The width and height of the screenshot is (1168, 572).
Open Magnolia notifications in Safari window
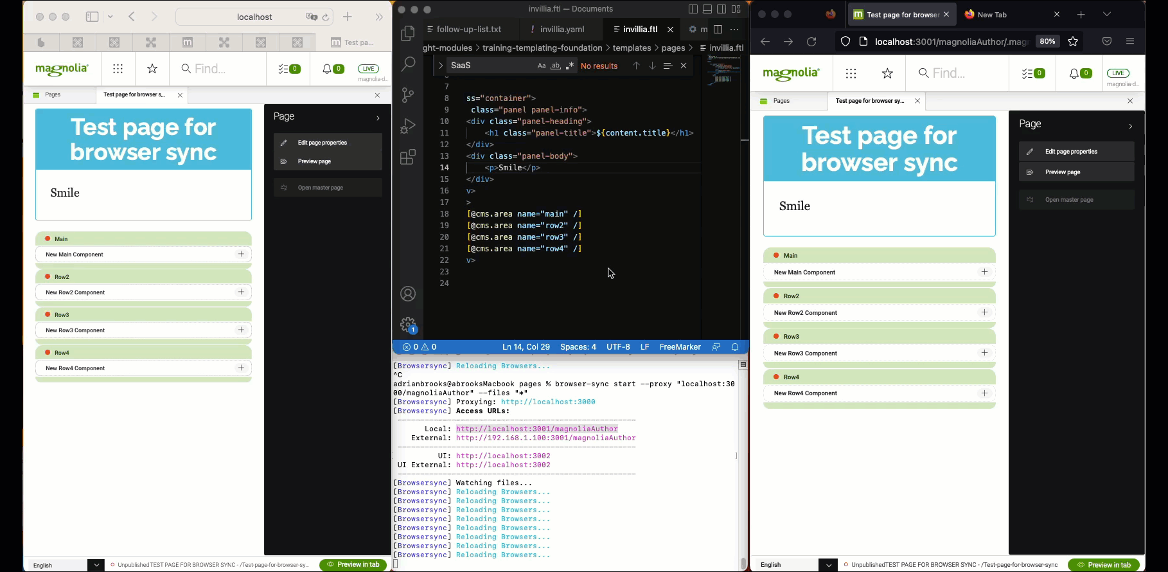coord(333,69)
